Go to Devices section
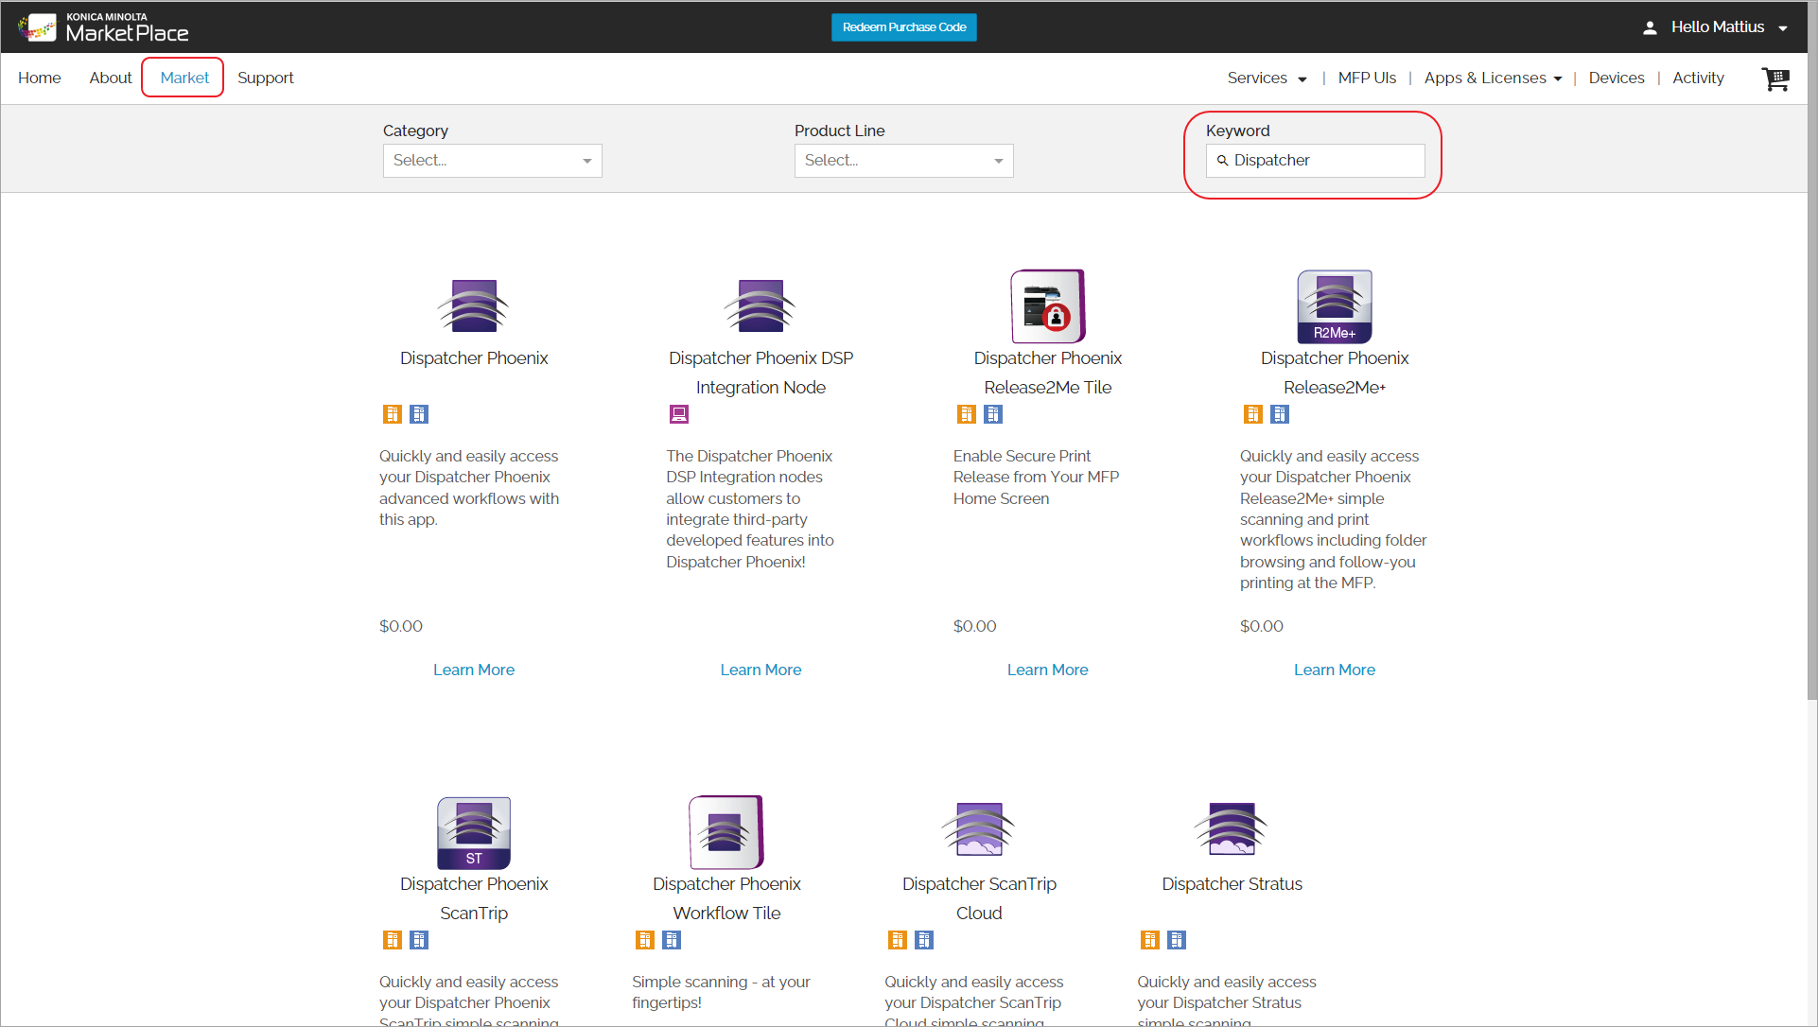The height and width of the screenshot is (1027, 1818). 1617,78
